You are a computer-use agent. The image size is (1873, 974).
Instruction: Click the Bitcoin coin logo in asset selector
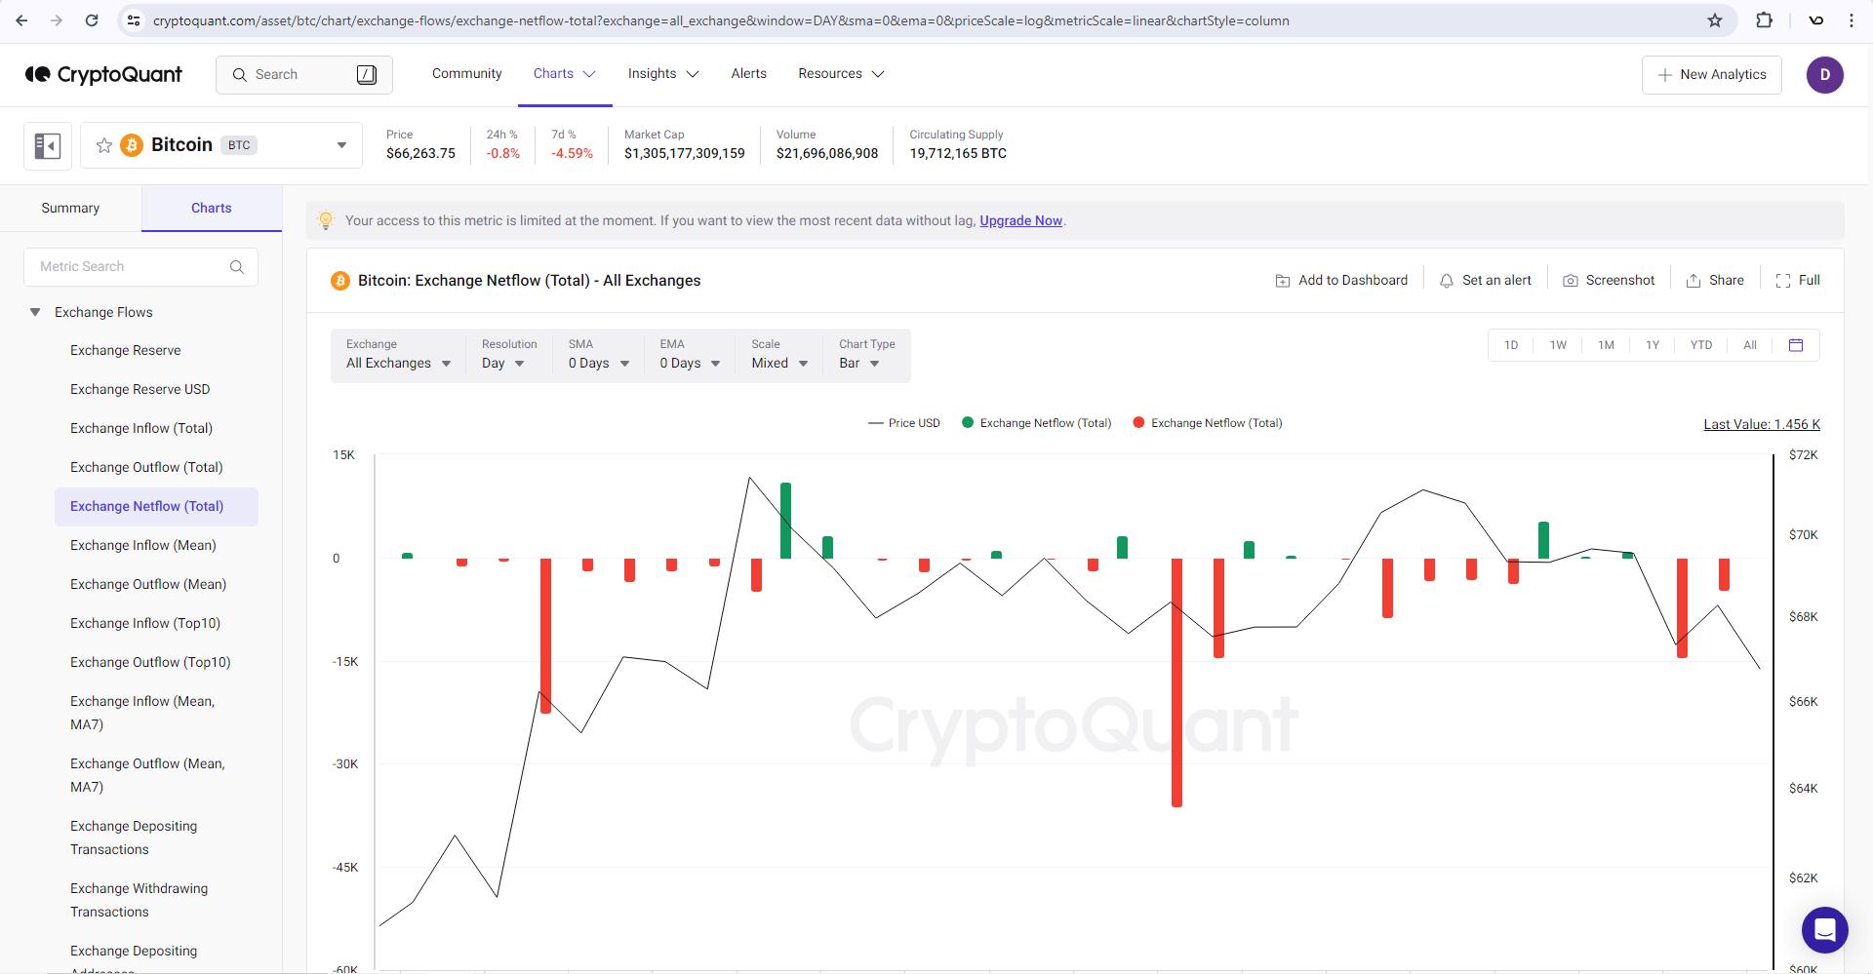tap(132, 145)
